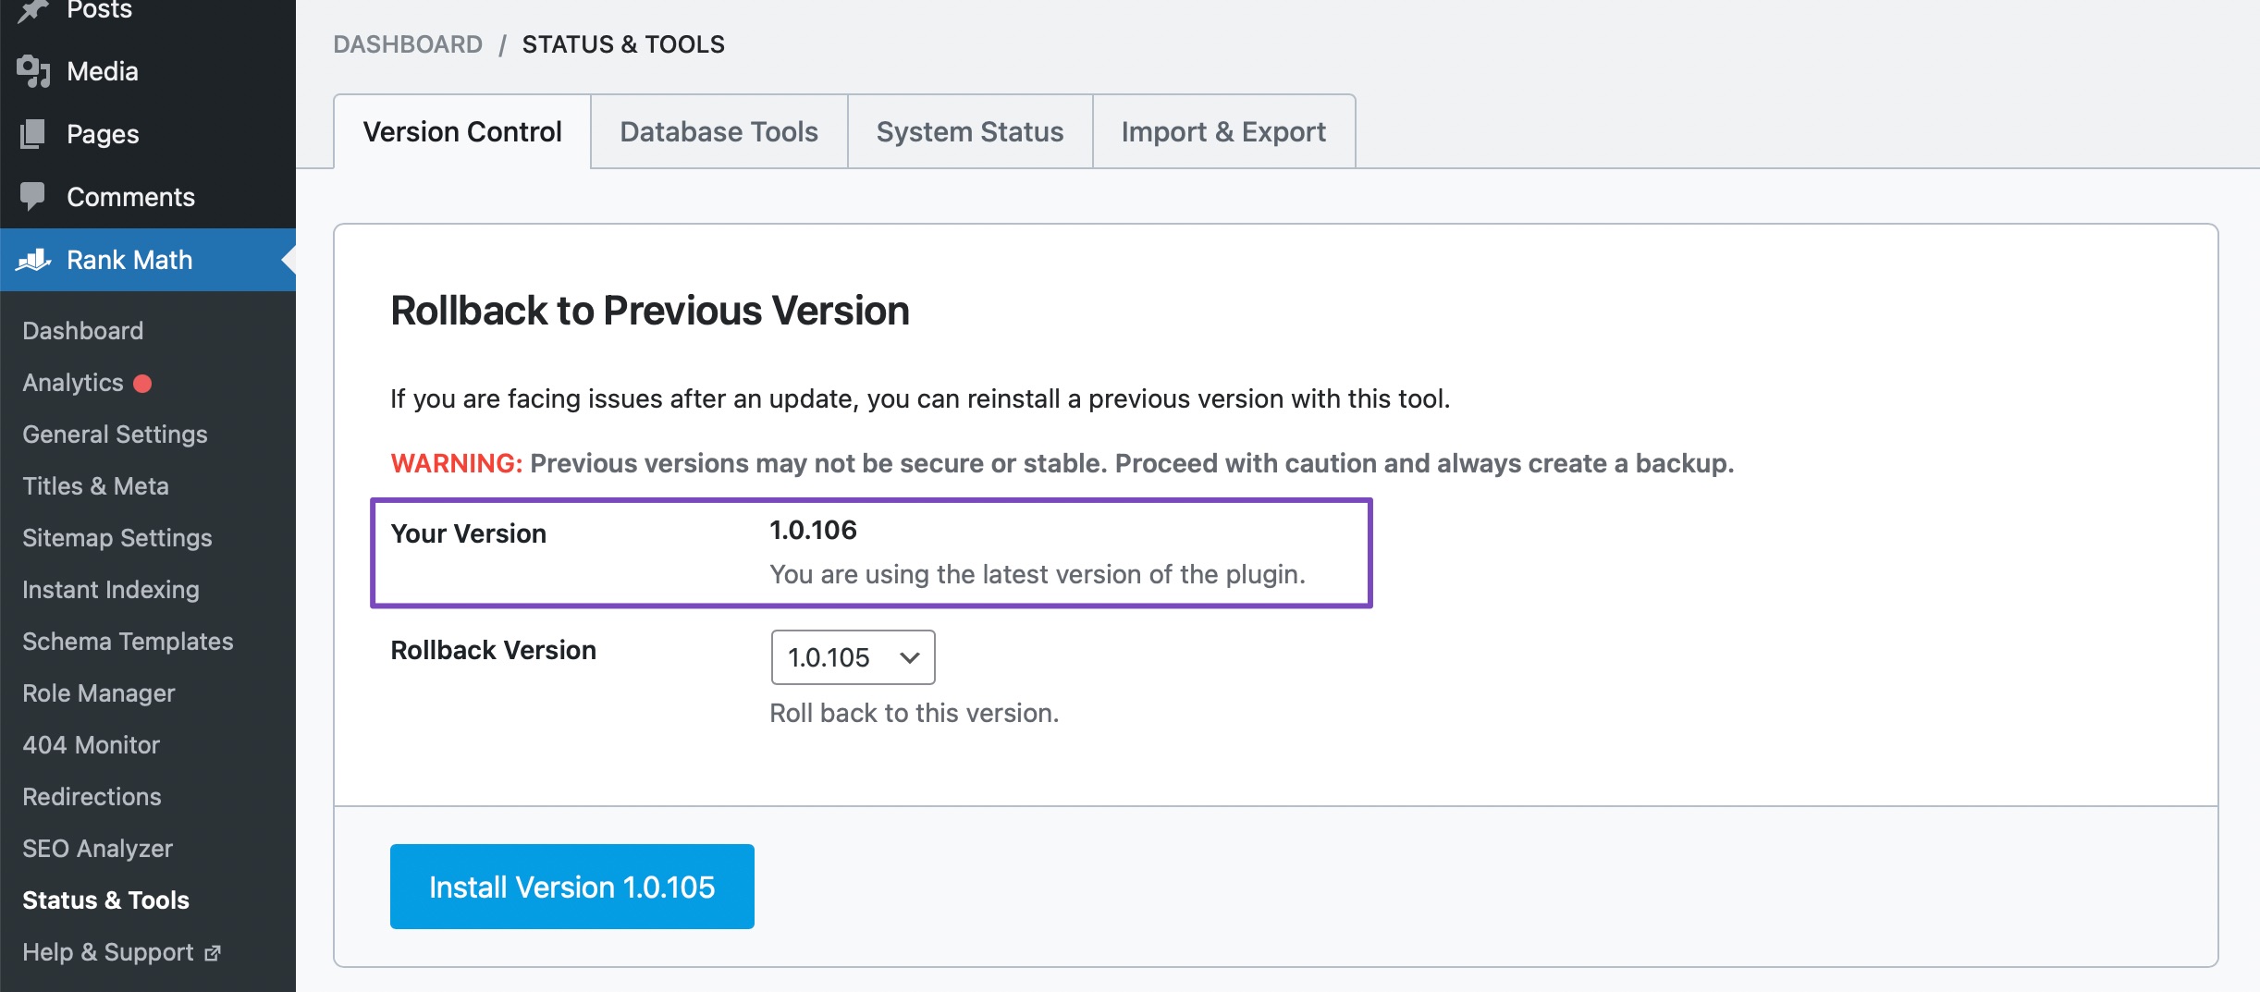Screen dimensions: 2260x992
Task: Open General Settings submenu item
Action: (115, 435)
